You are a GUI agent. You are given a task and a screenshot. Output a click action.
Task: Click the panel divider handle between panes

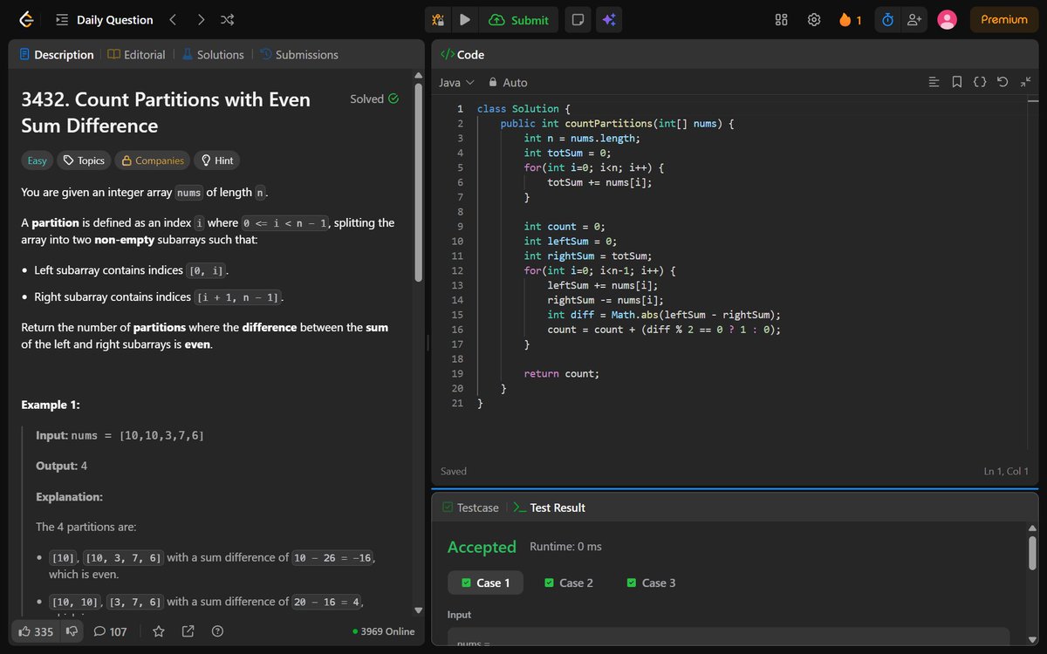point(428,343)
